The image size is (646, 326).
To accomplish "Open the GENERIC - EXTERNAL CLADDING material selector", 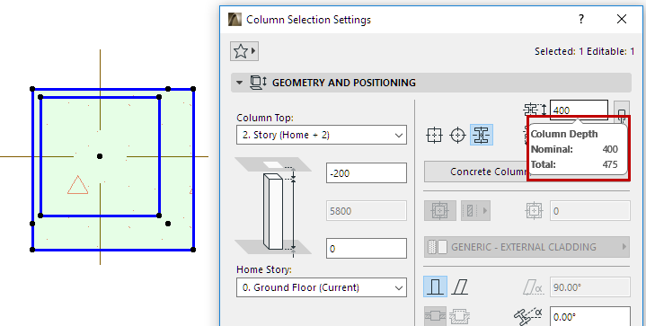I will click(527, 247).
